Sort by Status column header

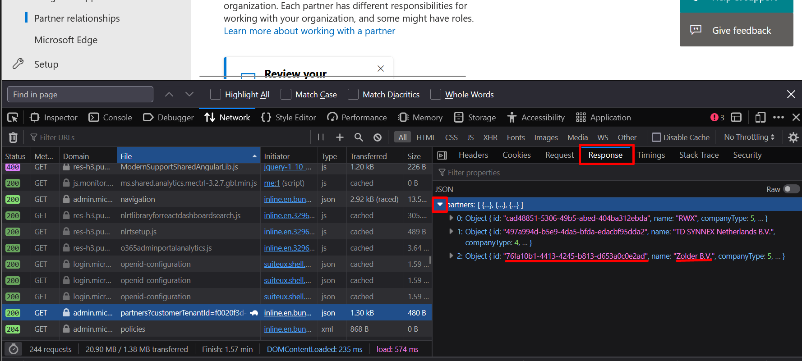[x=15, y=156]
